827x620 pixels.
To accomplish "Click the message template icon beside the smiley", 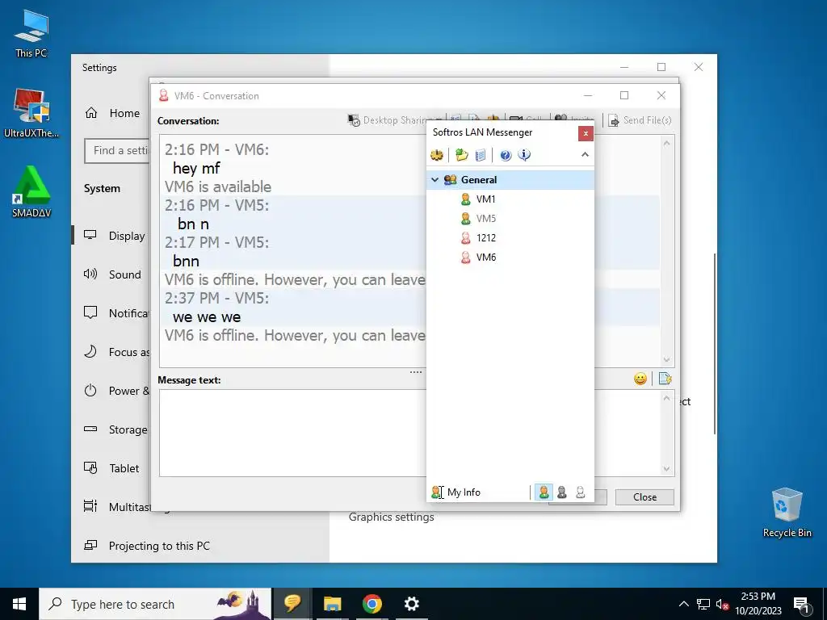I will (665, 379).
